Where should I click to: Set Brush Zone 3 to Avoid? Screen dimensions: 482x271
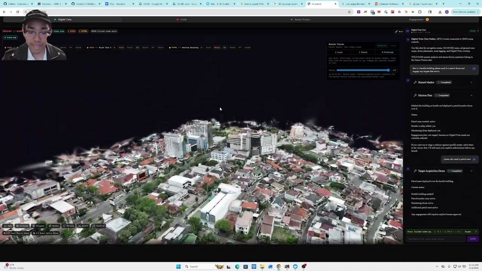tap(121, 48)
